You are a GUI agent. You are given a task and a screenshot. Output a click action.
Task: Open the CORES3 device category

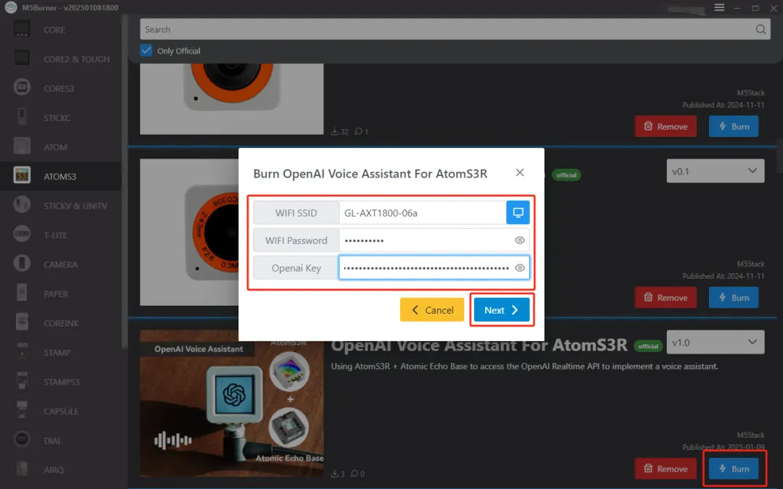pos(60,88)
